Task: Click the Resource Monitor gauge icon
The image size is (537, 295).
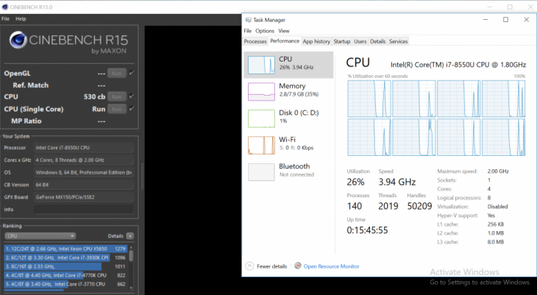Action: coord(298,266)
